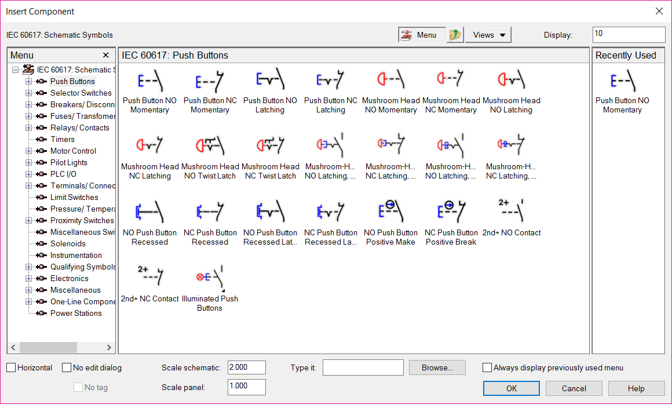The height and width of the screenshot is (404, 672).
Task: Open the Illuminated Push Buttons submenu icon
Action: pyautogui.click(x=210, y=279)
